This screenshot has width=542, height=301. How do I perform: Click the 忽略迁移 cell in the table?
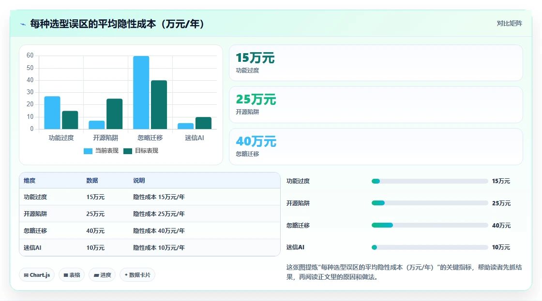coord(35,230)
